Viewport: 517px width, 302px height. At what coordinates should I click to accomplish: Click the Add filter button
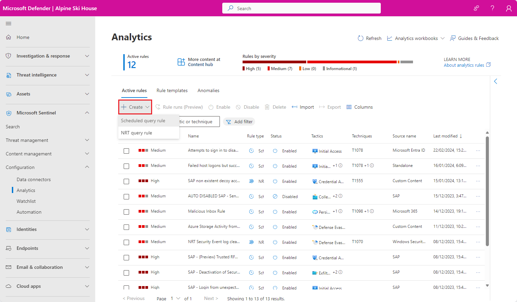click(x=239, y=122)
